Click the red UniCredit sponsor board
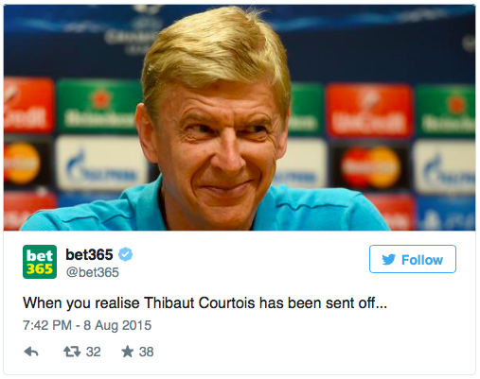 tap(369, 112)
